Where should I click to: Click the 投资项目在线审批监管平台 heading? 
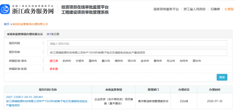(85, 7)
